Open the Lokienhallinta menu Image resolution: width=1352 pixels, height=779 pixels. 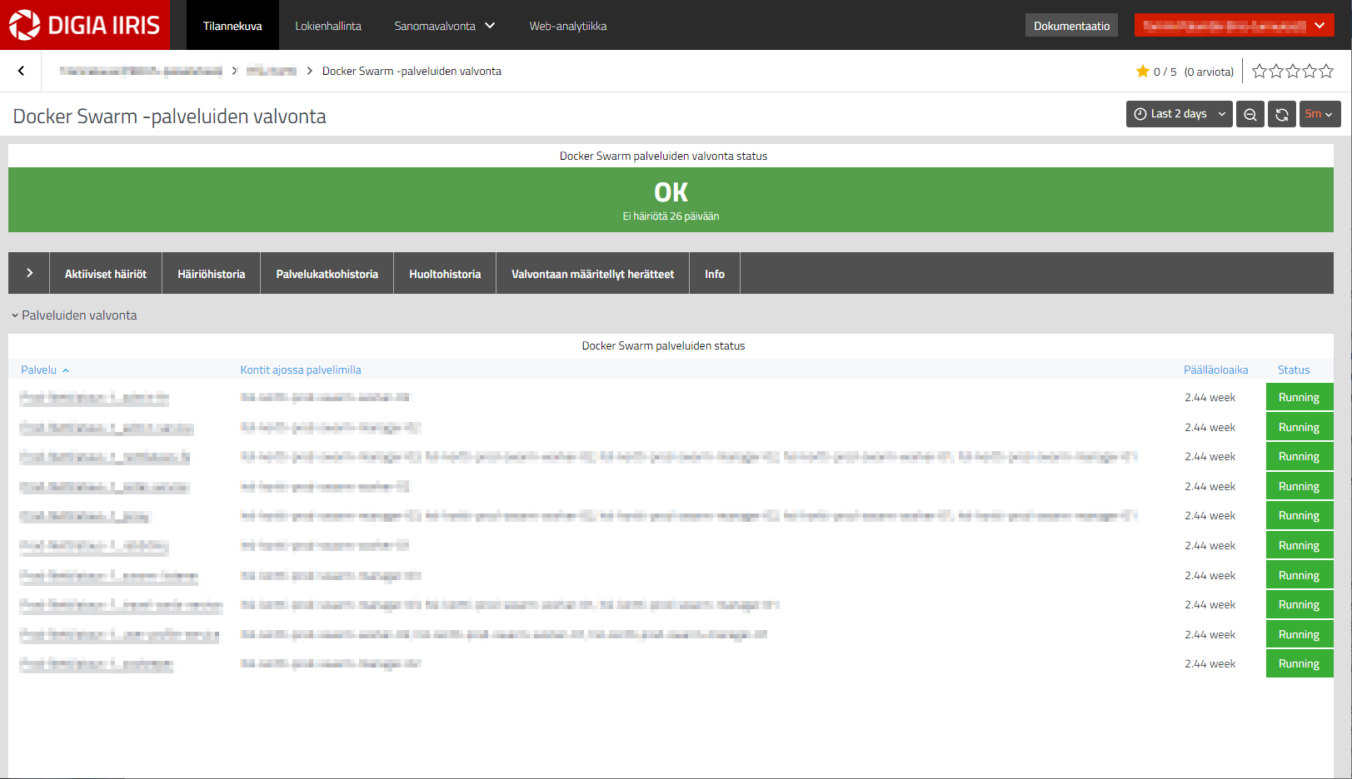pos(328,26)
